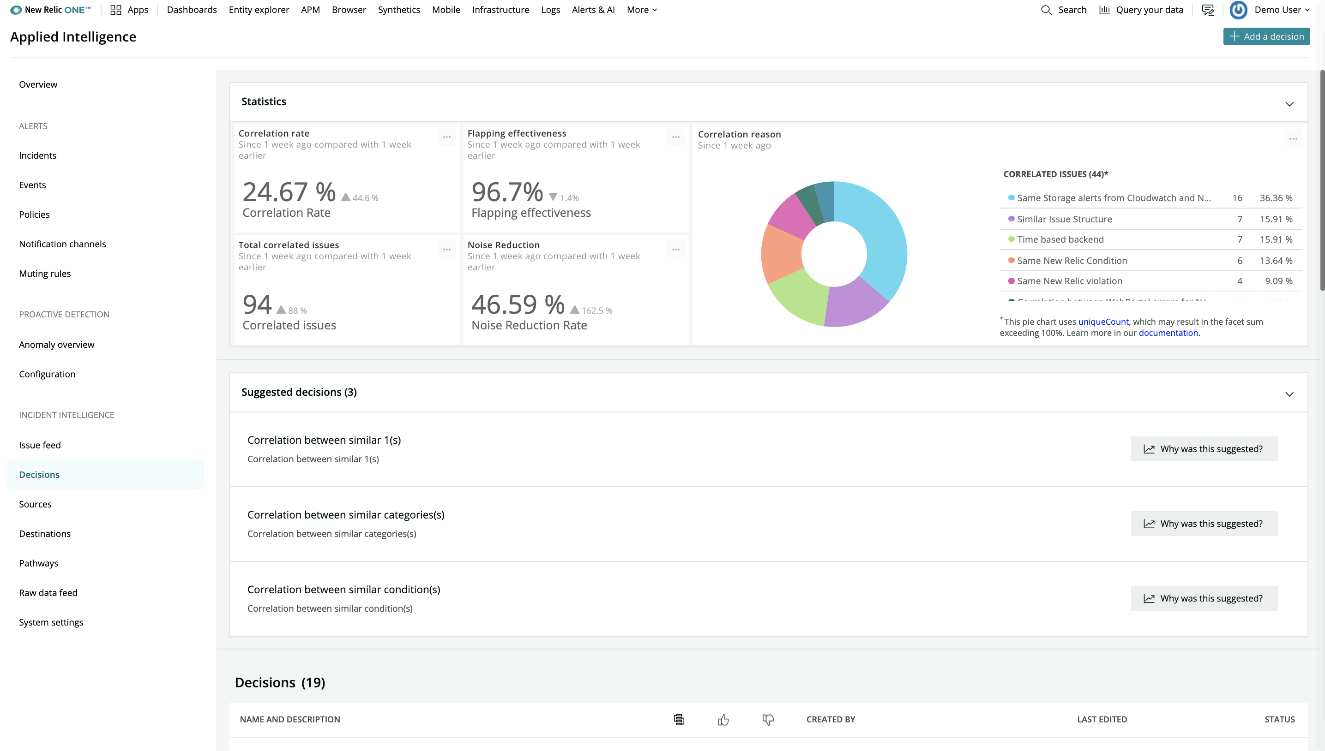Open Policies in the sidebar
The image size is (1325, 751).
click(34, 215)
